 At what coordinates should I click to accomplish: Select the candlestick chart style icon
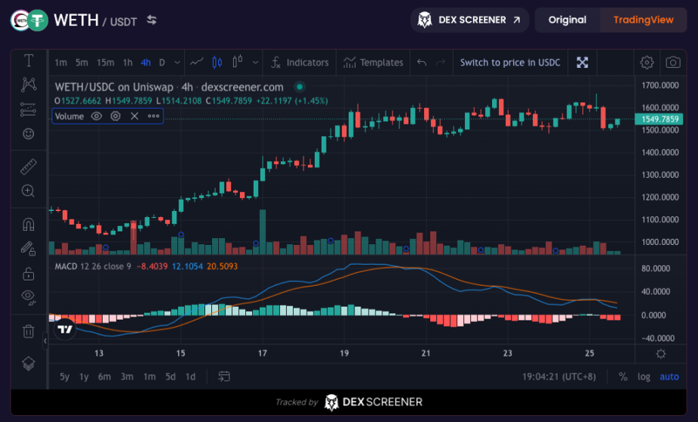point(218,63)
